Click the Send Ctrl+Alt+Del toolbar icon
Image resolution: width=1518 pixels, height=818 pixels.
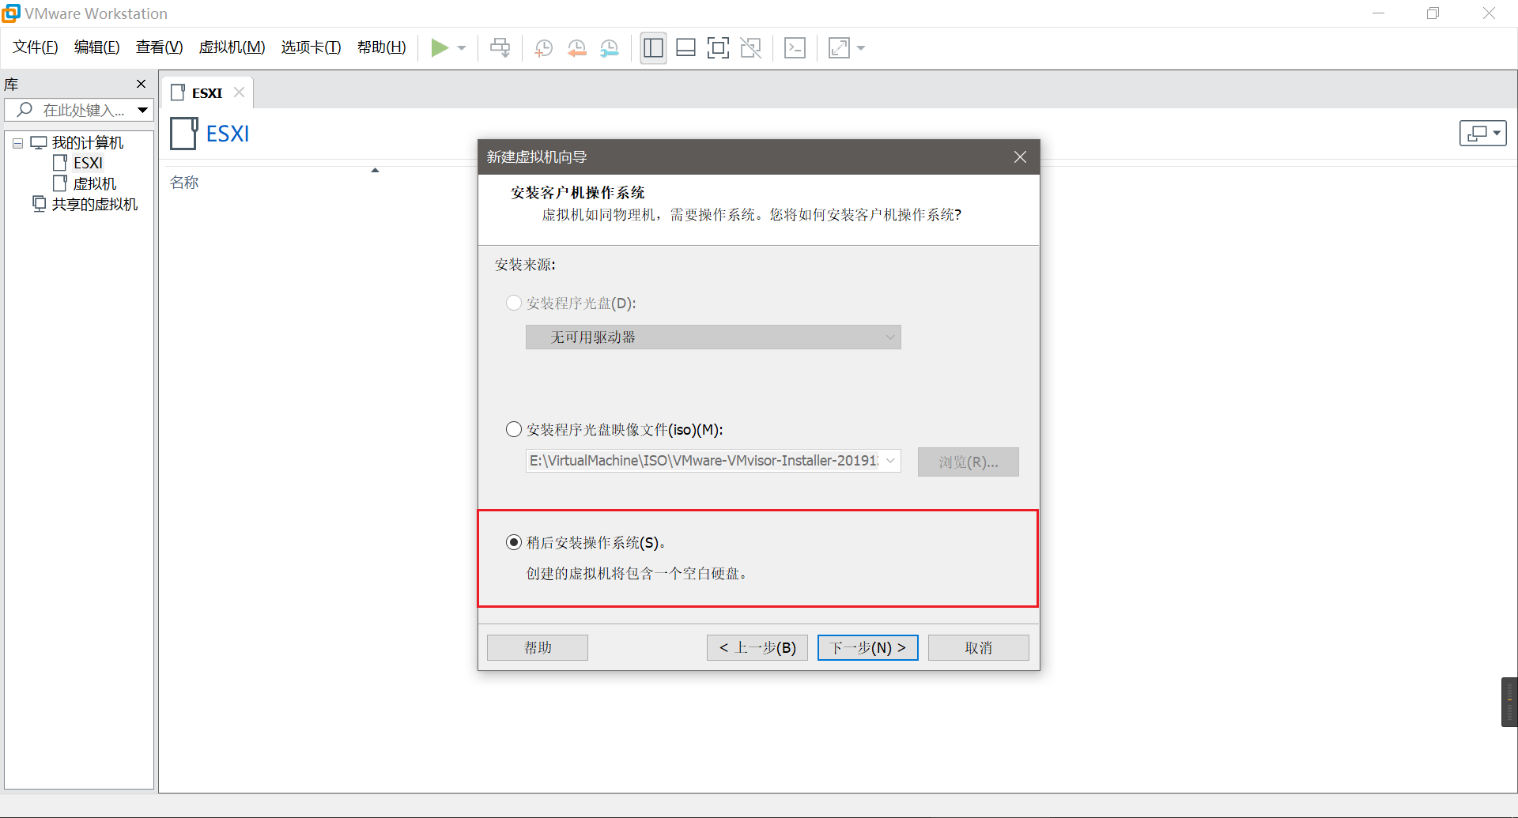[x=500, y=48]
